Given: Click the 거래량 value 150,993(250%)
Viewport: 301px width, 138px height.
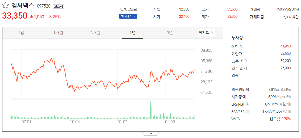Looking at the screenshot, I should click(287, 9).
